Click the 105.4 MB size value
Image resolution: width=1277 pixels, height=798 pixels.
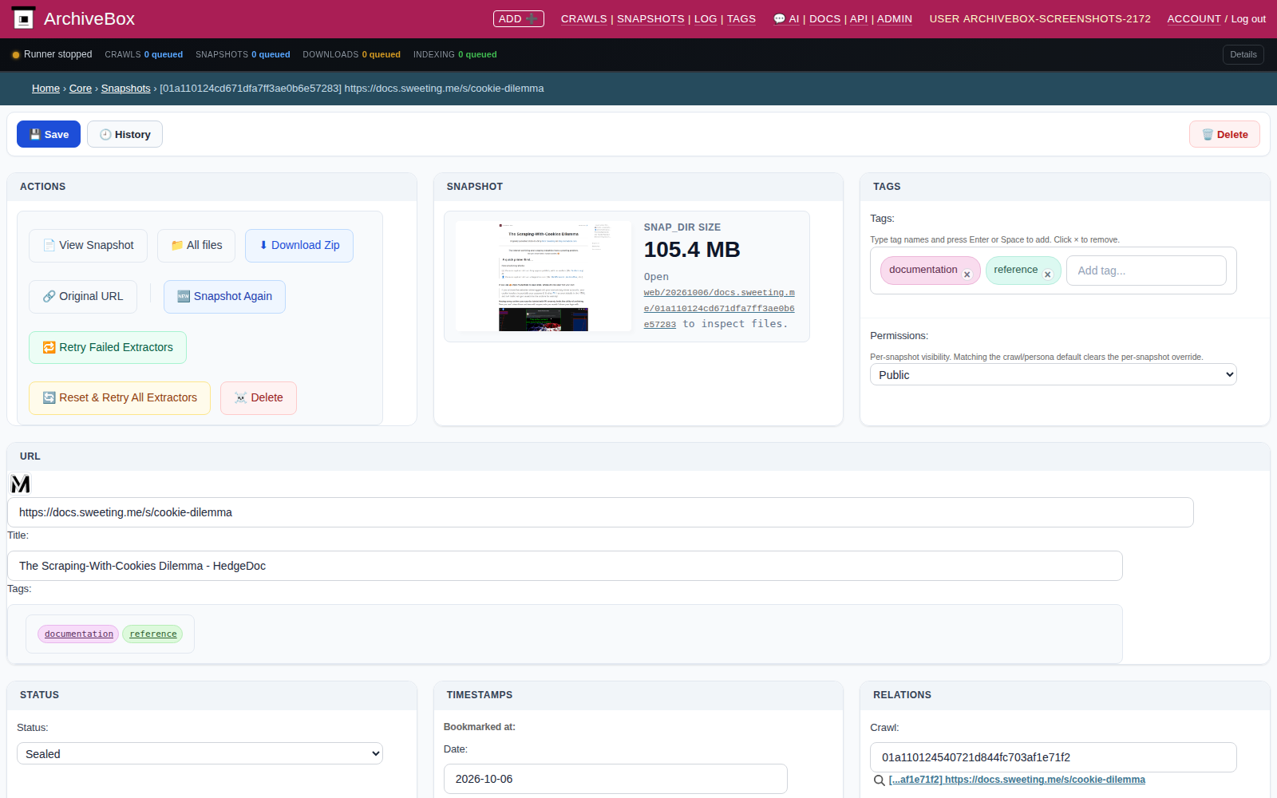(692, 250)
